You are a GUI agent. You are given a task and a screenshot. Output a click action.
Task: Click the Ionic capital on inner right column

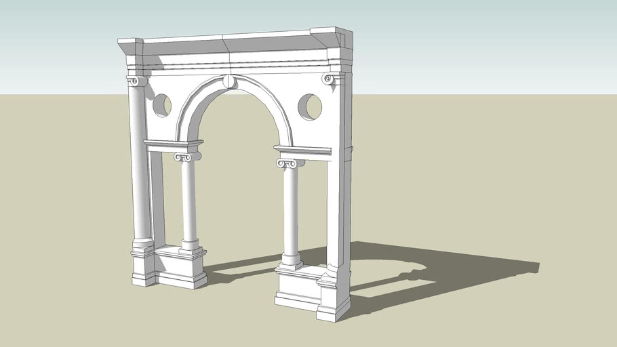coord(290,163)
